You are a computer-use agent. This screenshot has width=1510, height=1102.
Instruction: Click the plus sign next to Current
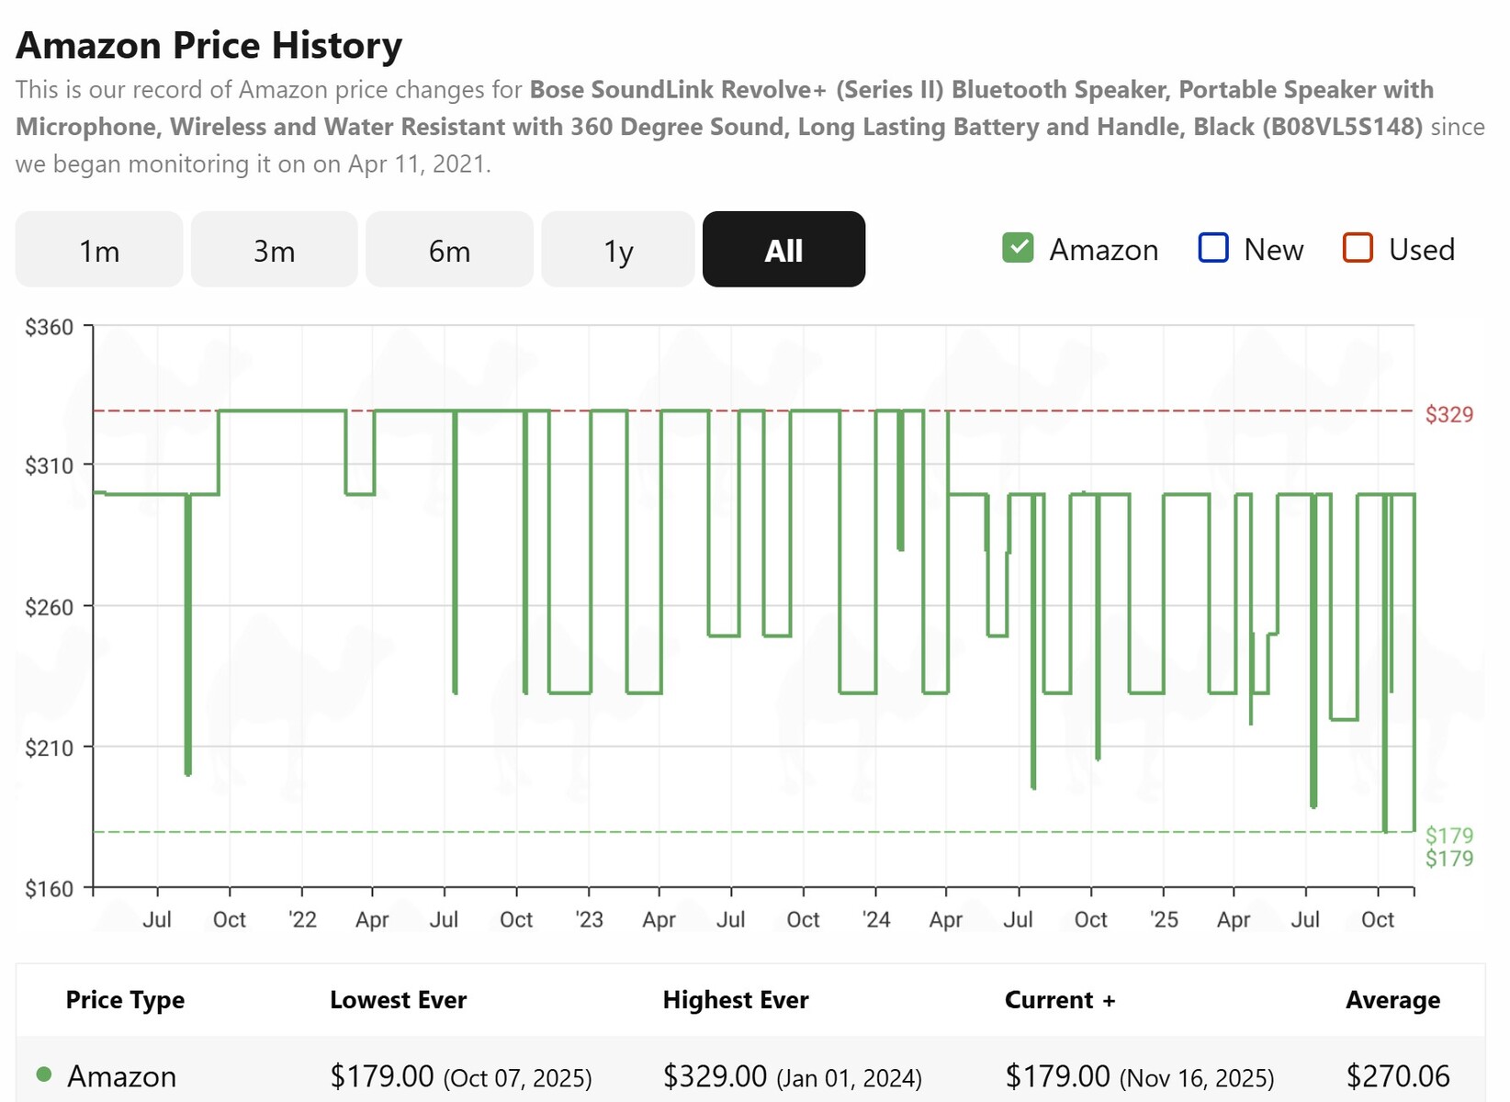[x=1109, y=1001]
